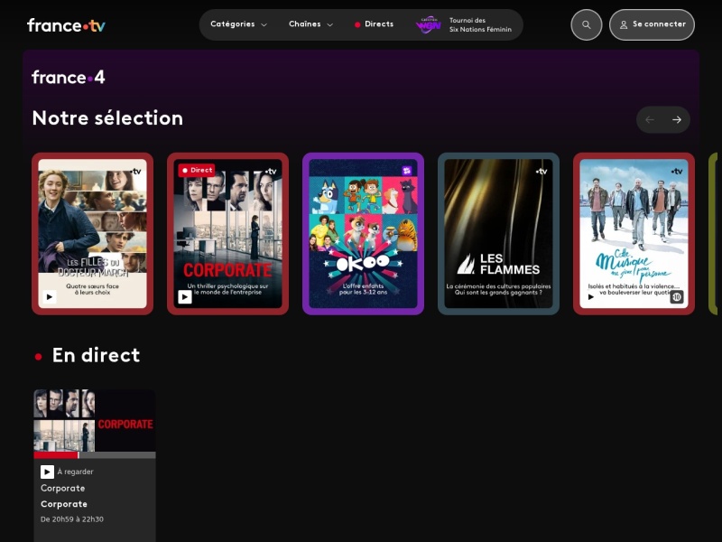Click the Direct badge on Corporate card

click(x=197, y=170)
